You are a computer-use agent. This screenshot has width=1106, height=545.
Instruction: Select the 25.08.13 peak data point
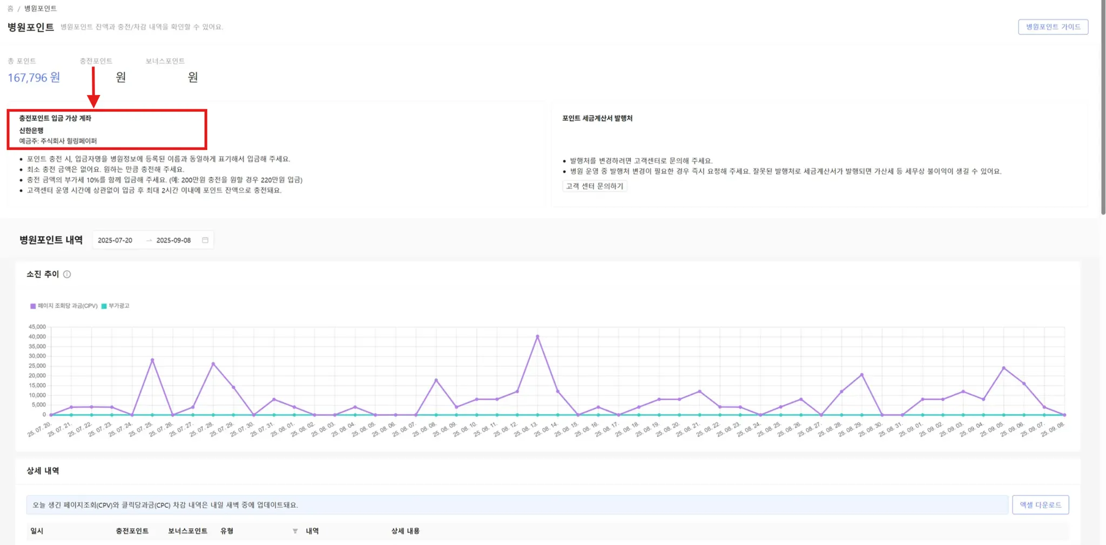pos(537,337)
